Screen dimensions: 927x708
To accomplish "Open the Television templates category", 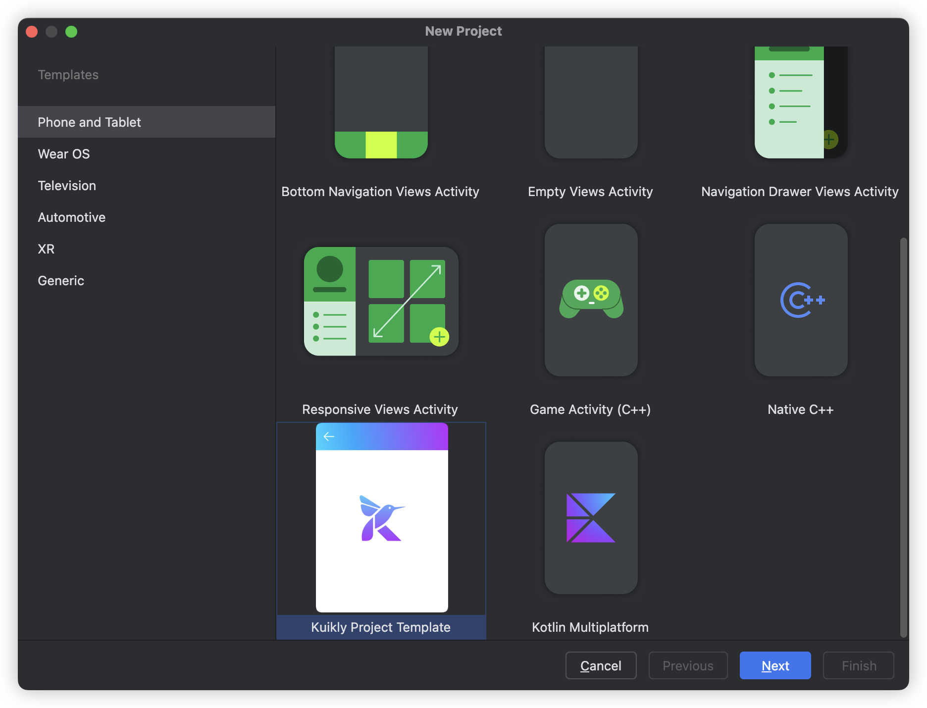I will 67,186.
